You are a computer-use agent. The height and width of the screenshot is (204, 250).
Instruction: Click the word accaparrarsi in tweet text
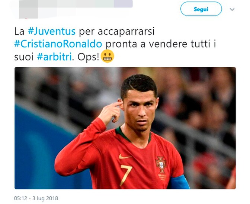point(126,32)
